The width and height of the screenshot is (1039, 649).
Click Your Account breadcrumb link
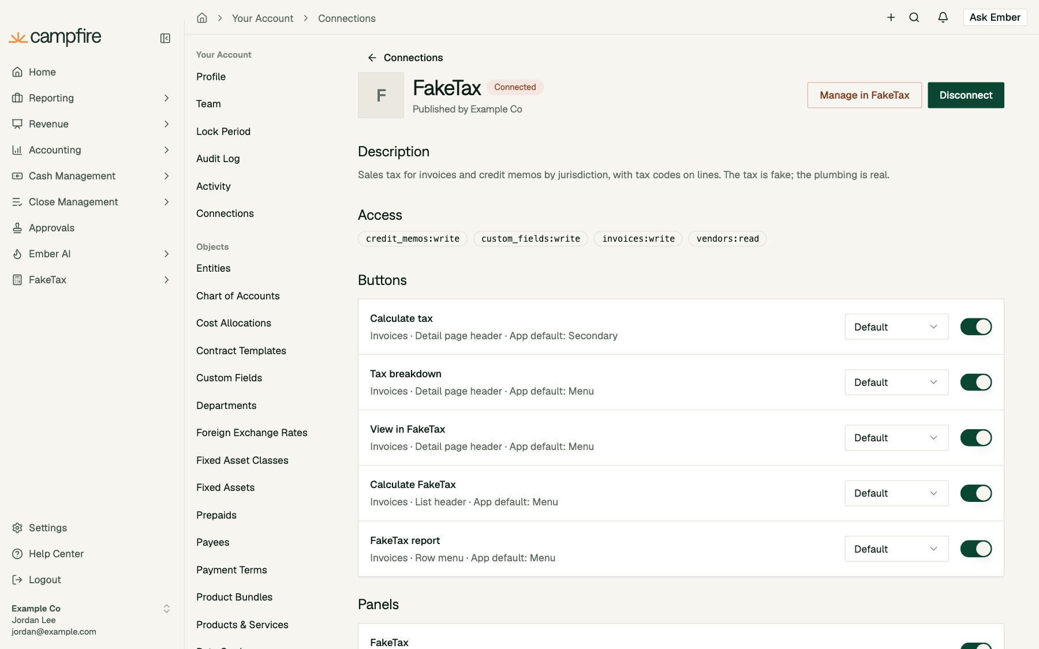263,18
